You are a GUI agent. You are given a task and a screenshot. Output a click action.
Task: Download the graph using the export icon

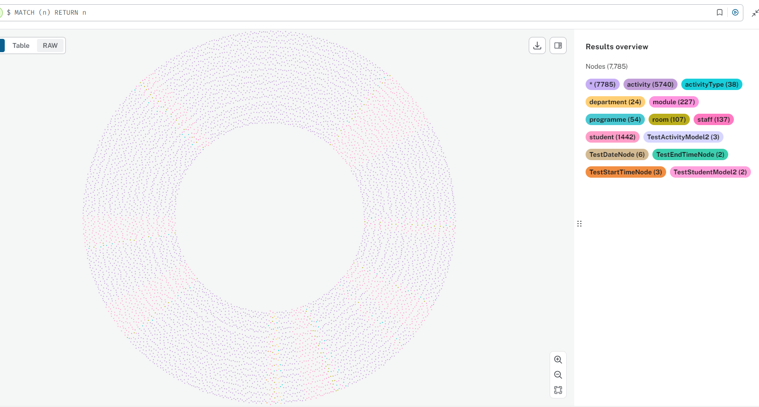click(537, 45)
